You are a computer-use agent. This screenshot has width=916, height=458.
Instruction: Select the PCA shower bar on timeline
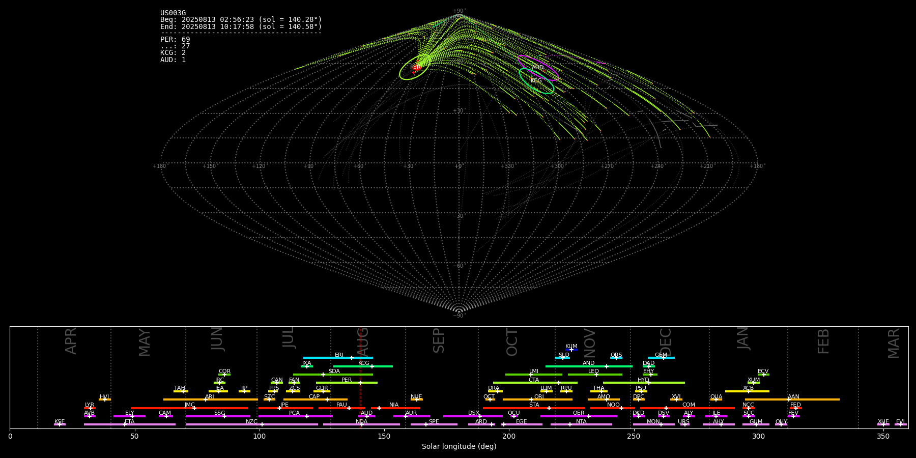click(x=295, y=416)
